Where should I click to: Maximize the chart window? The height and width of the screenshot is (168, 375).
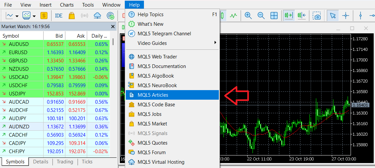[x=352, y=28]
